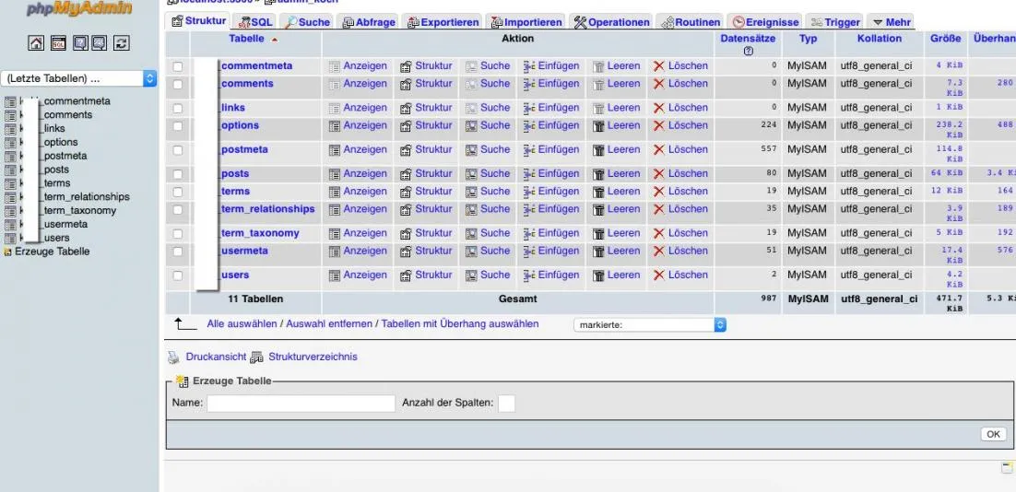Open the Abfrage tab
Image resolution: width=1016 pixels, height=492 pixels.
pyautogui.click(x=367, y=22)
